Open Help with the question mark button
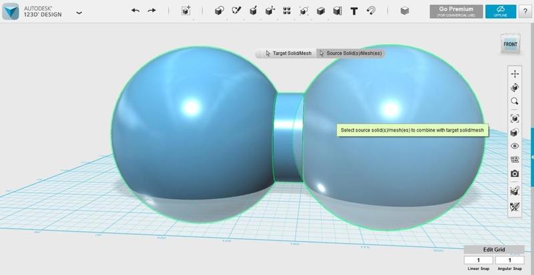 click(x=525, y=11)
